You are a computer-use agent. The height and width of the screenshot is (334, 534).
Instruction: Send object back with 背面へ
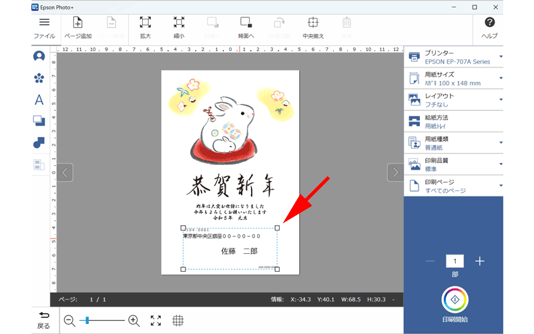click(246, 23)
